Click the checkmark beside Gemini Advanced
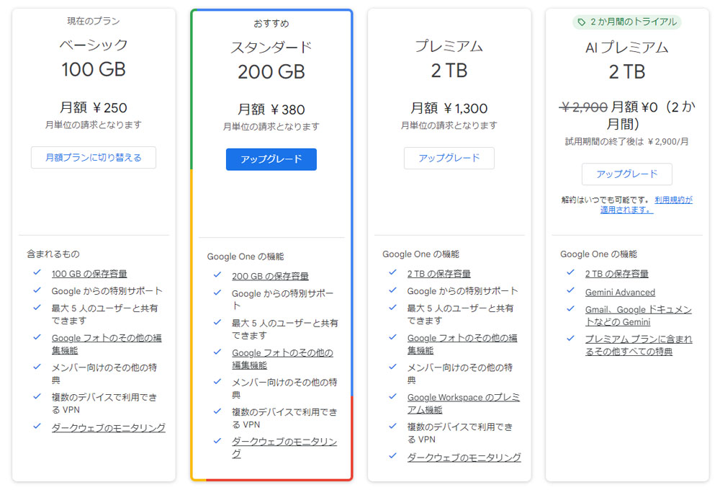The width and height of the screenshot is (720, 490). (x=570, y=290)
